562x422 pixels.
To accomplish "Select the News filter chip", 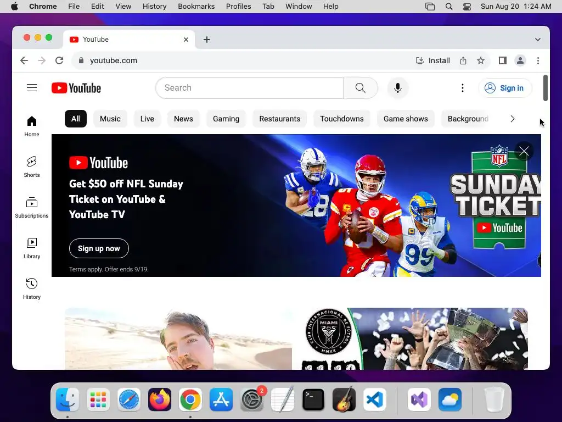I will pos(183,119).
